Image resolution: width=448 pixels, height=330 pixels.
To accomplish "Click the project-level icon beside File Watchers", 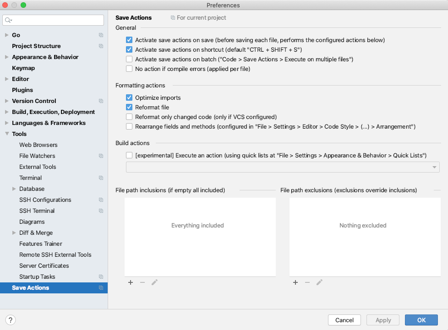I will (x=101, y=156).
